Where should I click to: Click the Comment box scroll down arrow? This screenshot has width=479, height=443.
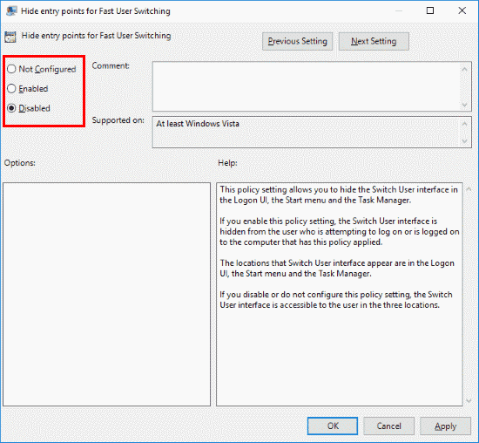pos(465,105)
